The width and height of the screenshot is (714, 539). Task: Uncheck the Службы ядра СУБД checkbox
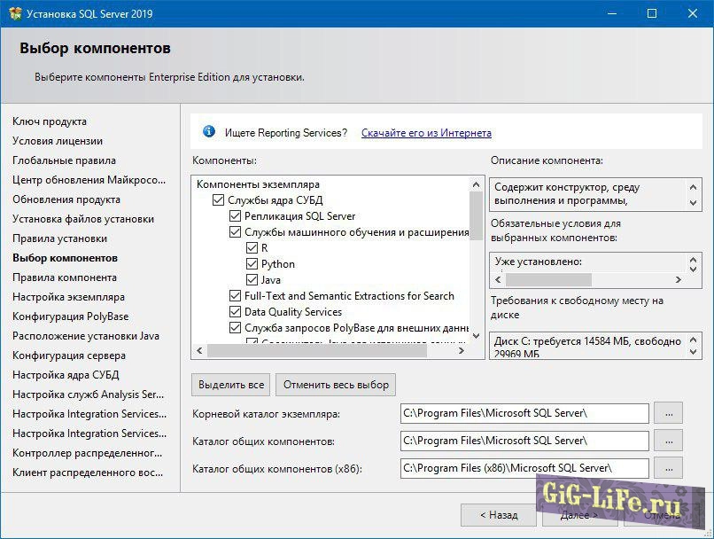pos(219,200)
